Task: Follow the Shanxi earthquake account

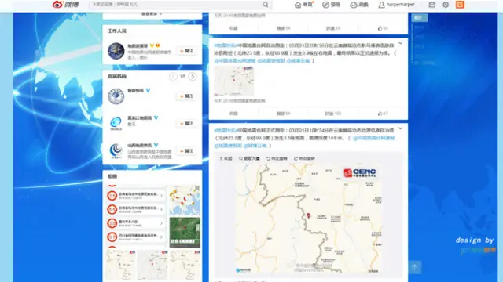Action: pyautogui.click(x=186, y=151)
